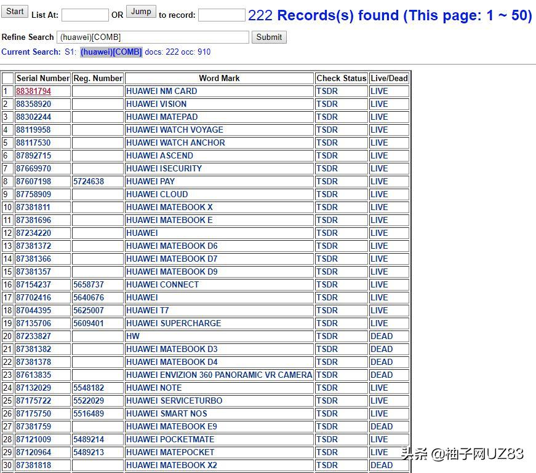The image size is (536, 473).
Task: Open registration number 5522029
Action: [x=89, y=401]
